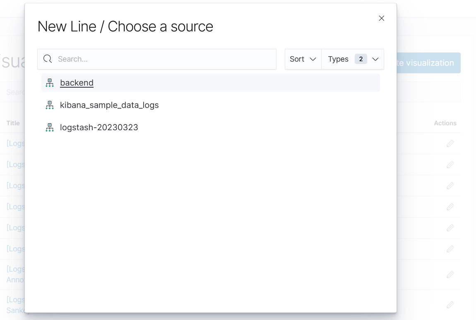Close the Choose a source dialog
Viewport: 476px width, 320px height.
(382, 18)
